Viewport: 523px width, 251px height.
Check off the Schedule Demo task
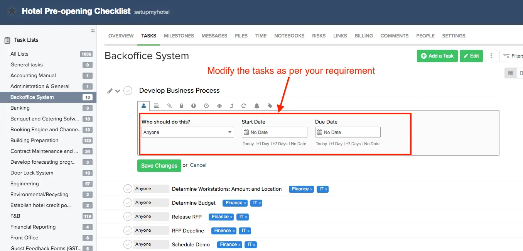coord(128,244)
